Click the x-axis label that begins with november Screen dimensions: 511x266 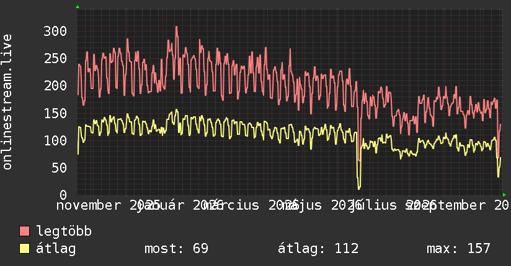[x=107, y=205]
